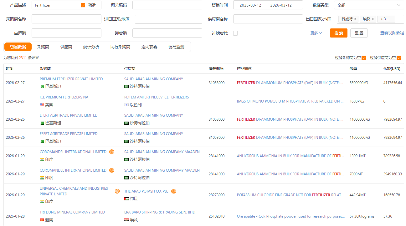Switch to the 采购商 tab
This screenshot has width=406, height=226.
point(43,47)
